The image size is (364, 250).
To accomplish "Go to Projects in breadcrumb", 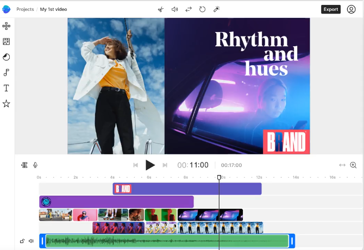I will click(25, 9).
